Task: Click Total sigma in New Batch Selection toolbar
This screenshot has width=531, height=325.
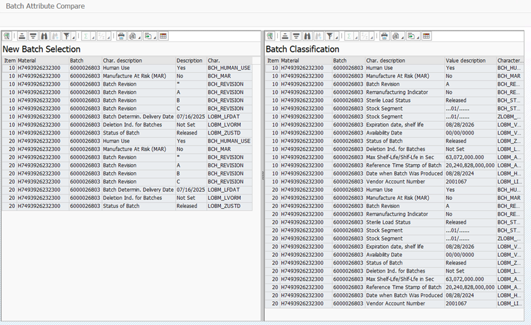Action: click(x=86, y=36)
